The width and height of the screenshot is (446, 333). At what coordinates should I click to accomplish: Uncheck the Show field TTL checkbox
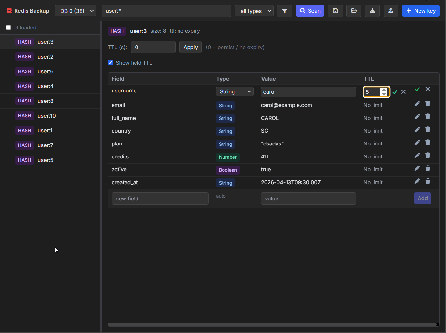[110, 63]
